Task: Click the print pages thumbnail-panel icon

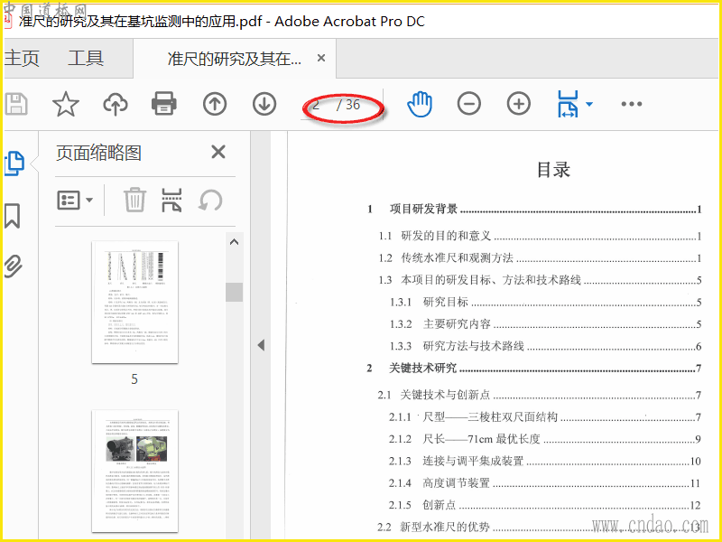Action: pos(171,200)
